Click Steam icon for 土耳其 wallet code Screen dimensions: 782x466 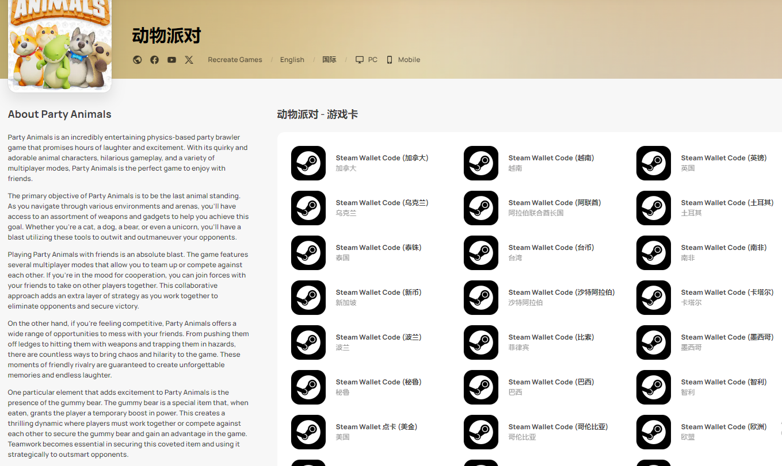pyautogui.click(x=654, y=208)
